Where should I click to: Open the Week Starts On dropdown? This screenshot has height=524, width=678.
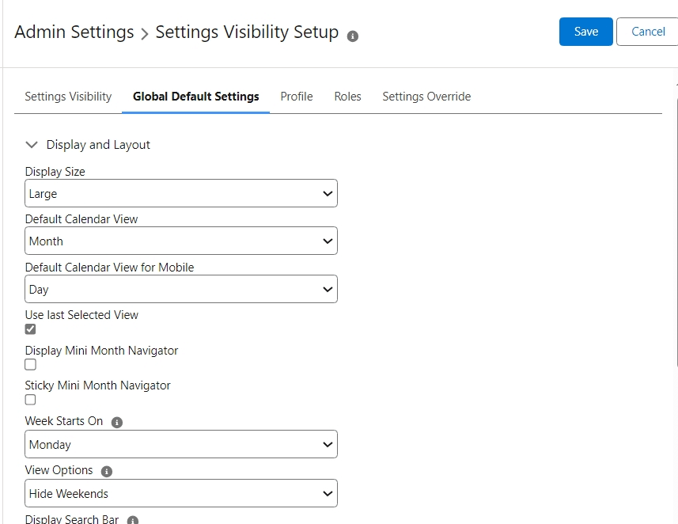pos(181,445)
